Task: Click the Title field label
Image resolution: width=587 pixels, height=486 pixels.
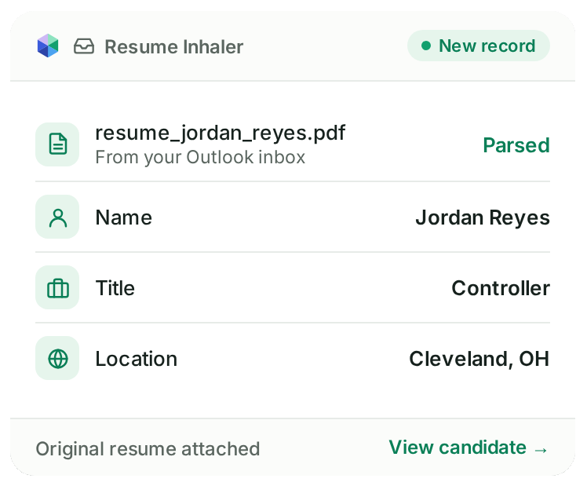Action: 115,288
